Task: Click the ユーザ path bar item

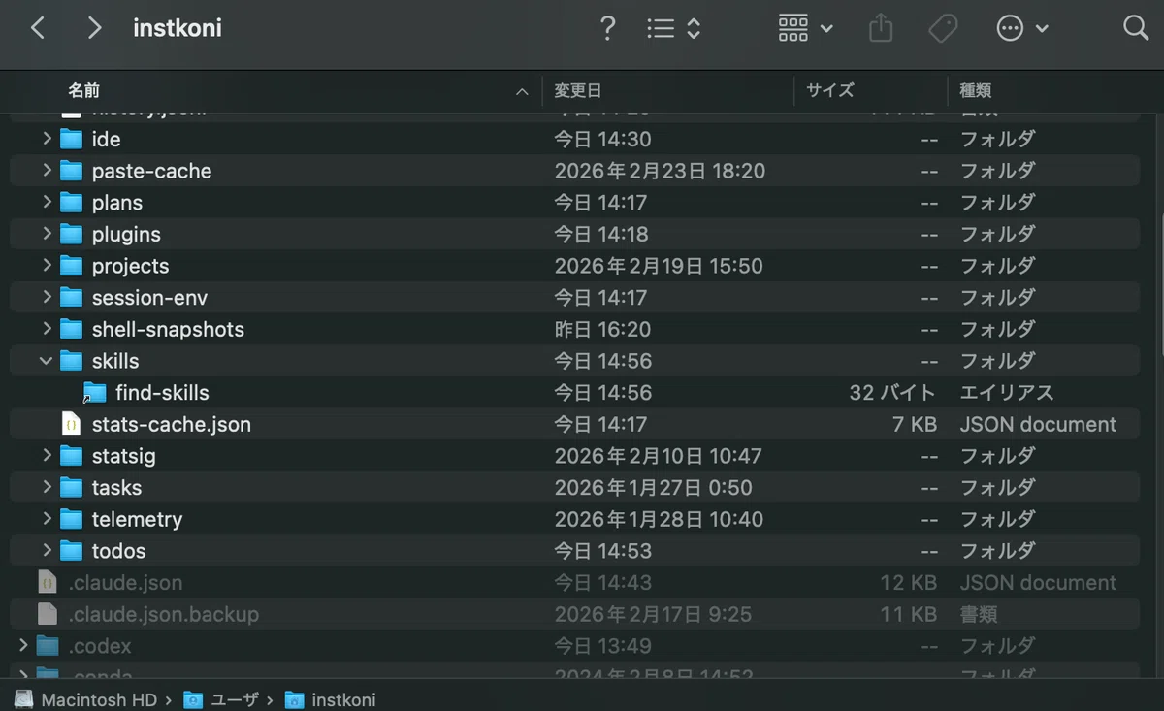Action: 220,699
